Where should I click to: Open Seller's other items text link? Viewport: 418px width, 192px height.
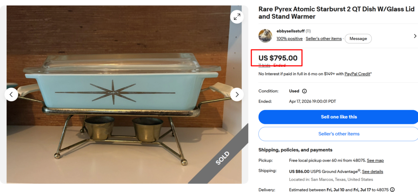tap(324, 39)
